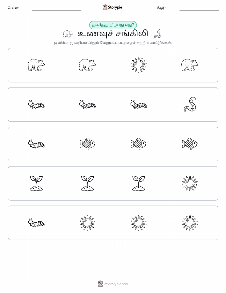The height and width of the screenshot is (293, 226).
Task: Select the worm picture in the second row
Action: coord(190,104)
